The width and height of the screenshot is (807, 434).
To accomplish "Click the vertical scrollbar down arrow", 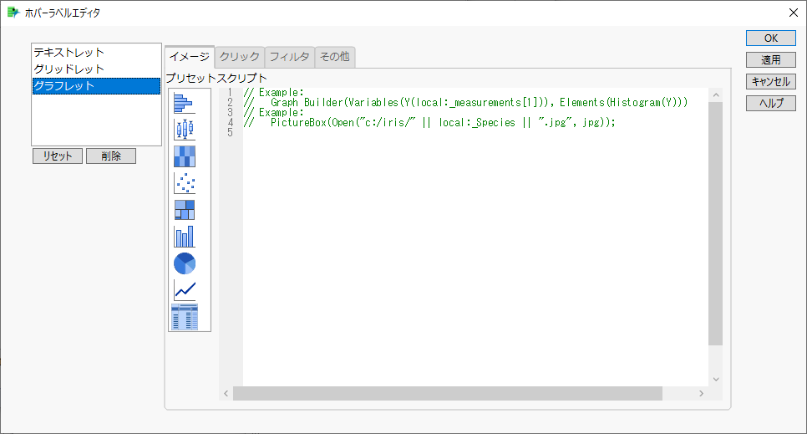I will 715,380.
